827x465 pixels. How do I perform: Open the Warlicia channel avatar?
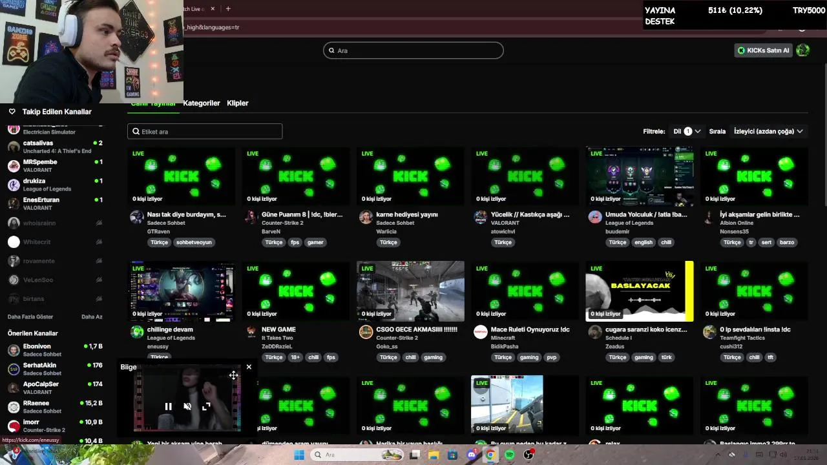pos(366,217)
